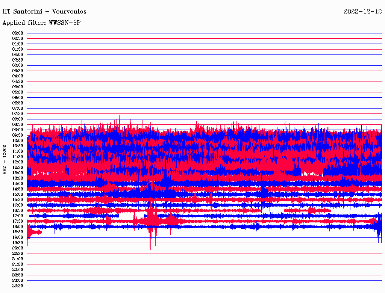Click the 23:30 time row label
The height and width of the screenshot is (293, 385).
pyautogui.click(x=18, y=286)
